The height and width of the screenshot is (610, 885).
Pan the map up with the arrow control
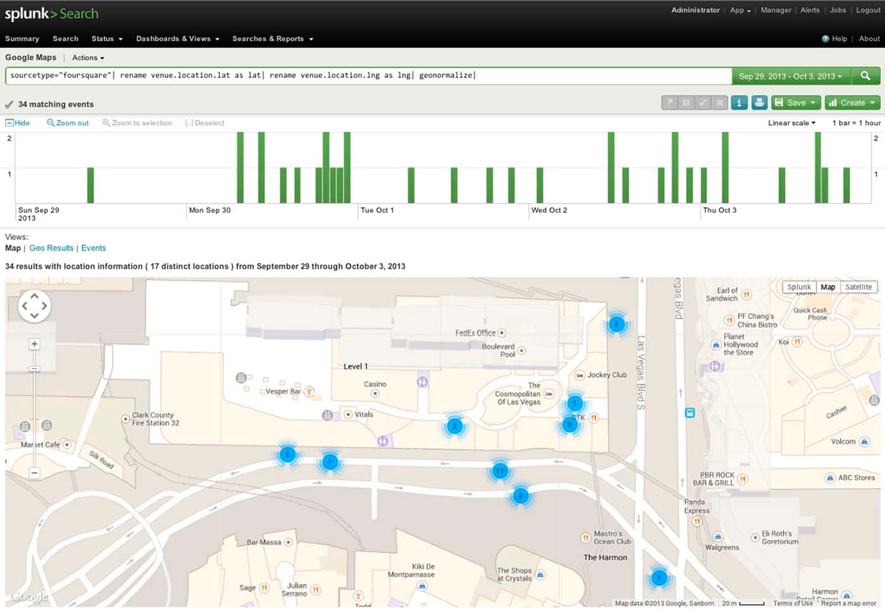[x=34, y=296]
